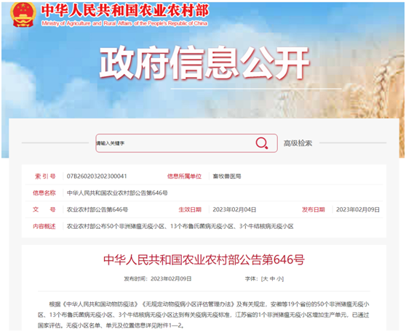Image resolution: width=406 pixels, height=332 pixels.
Task: Select 小 font size option
Action: (x=279, y=279)
